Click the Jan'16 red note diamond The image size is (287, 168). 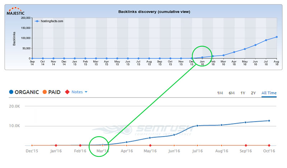point(56,145)
